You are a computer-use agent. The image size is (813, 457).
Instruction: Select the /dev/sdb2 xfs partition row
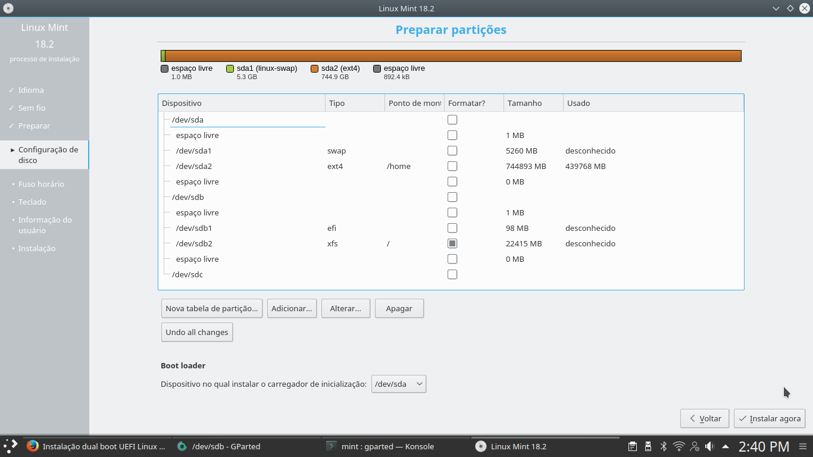tap(451, 243)
